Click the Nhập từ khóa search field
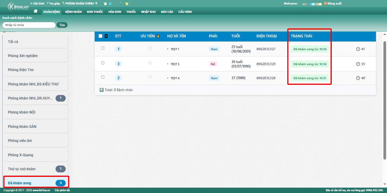Viewport: 387px width, 193px height. pos(29,25)
